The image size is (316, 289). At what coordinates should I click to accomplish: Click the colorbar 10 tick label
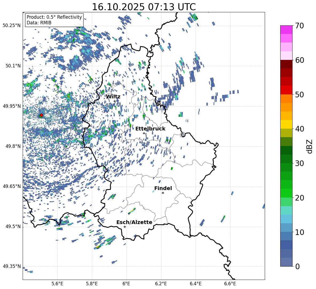[299, 232]
